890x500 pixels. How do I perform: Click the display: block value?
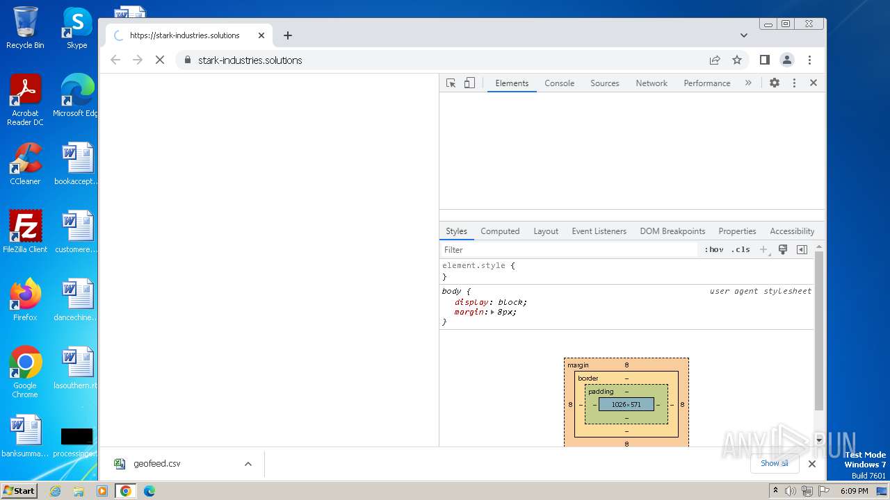pyautogui.click(x=512, y=302)
